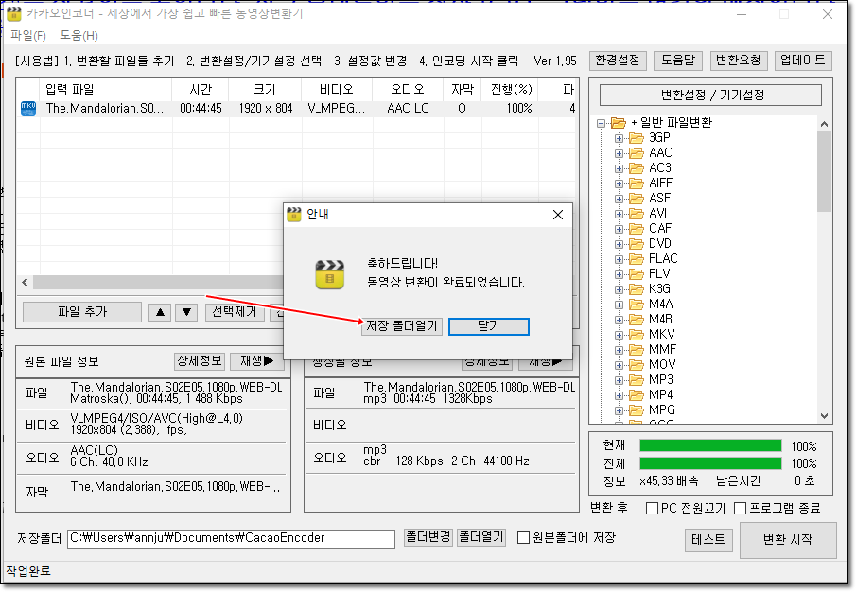Click the FLV folder icon

(636, 274)
